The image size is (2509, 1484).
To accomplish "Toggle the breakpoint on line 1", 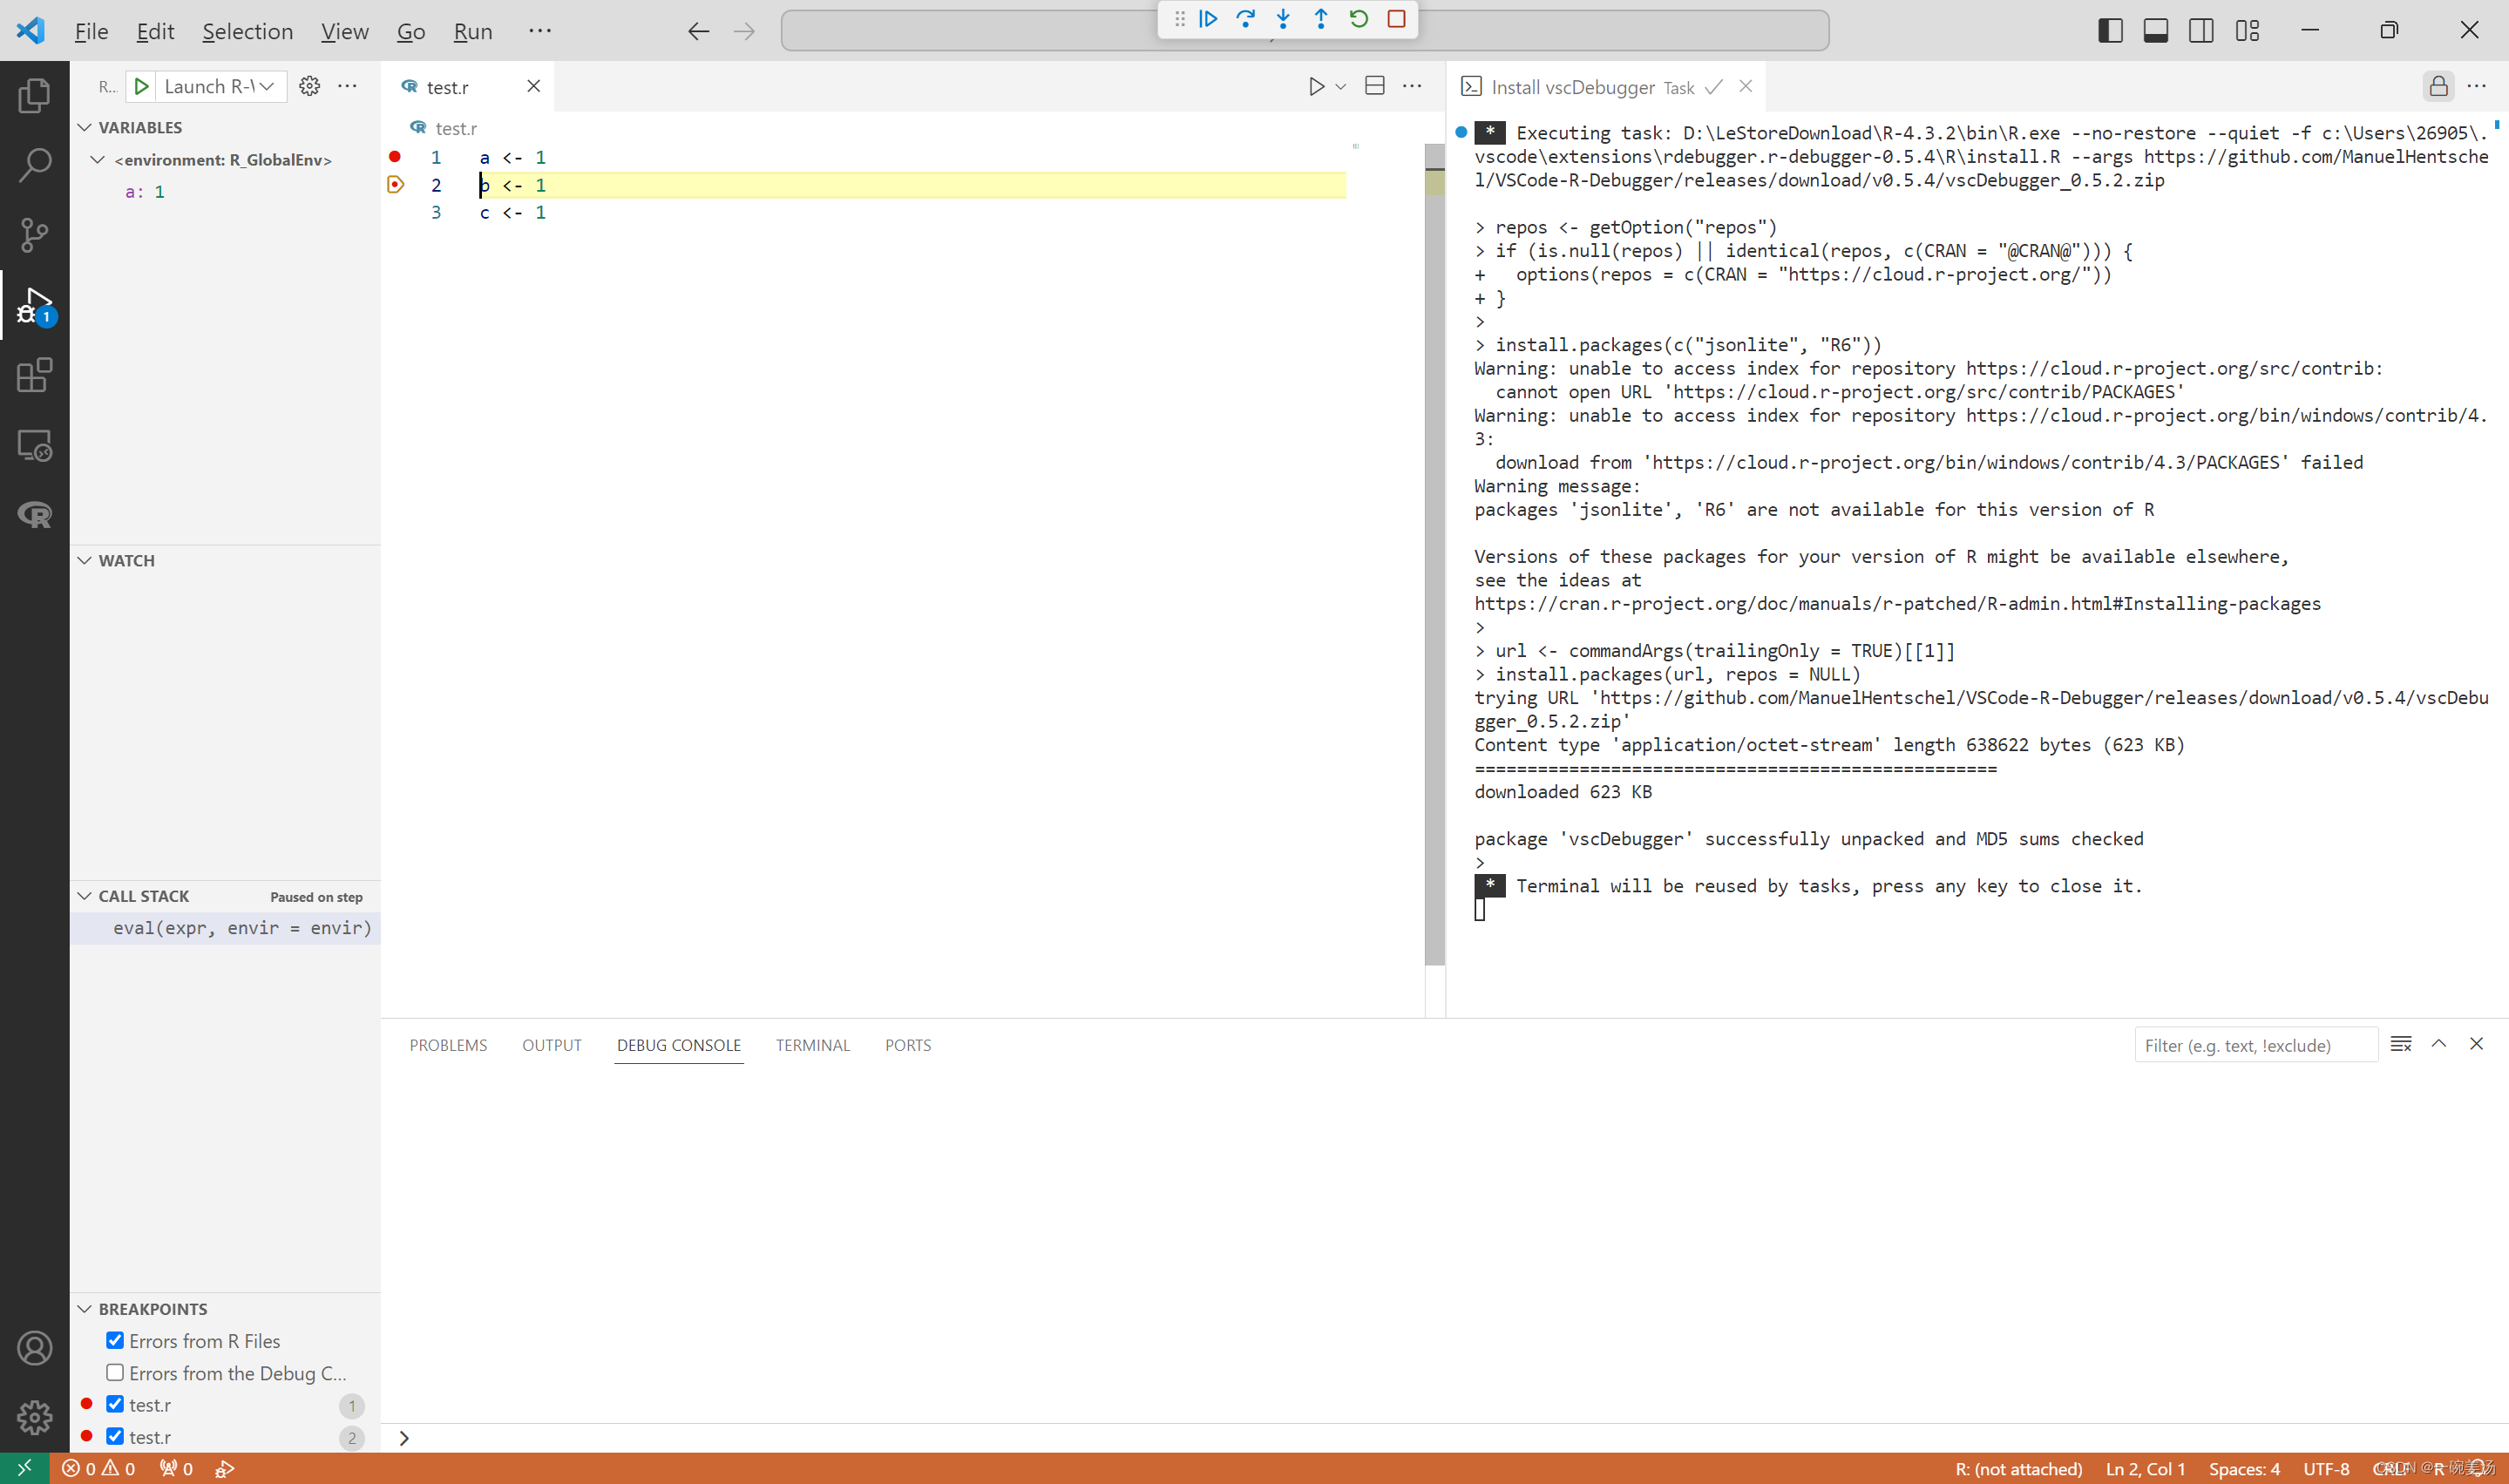I will click(x=395, y=157).
